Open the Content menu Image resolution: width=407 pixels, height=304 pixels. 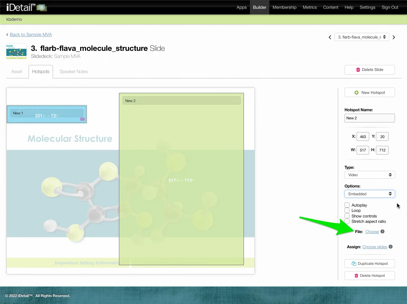point(330,7)
